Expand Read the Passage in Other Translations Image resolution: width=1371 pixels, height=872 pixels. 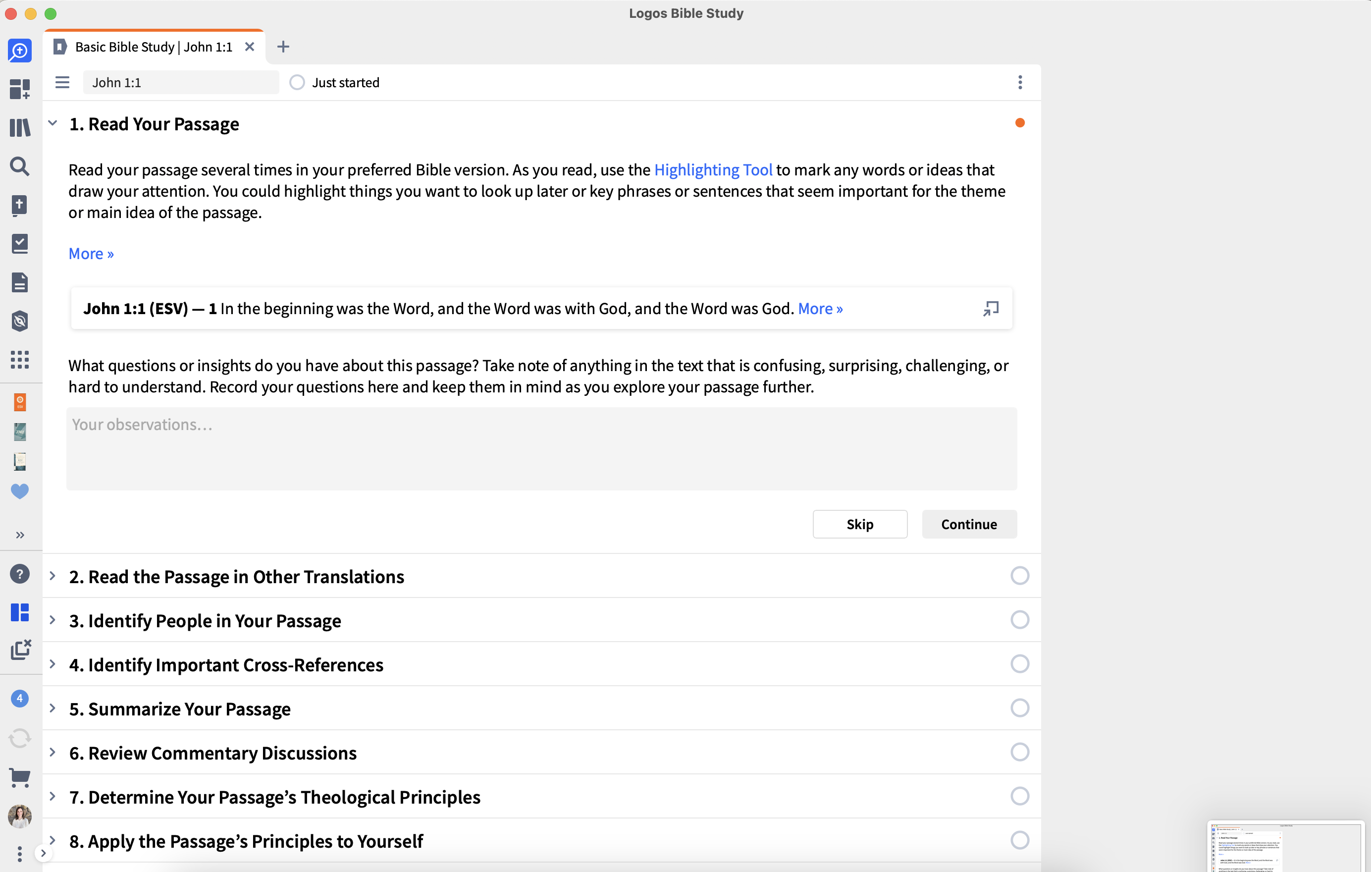[x=53, y=576]
